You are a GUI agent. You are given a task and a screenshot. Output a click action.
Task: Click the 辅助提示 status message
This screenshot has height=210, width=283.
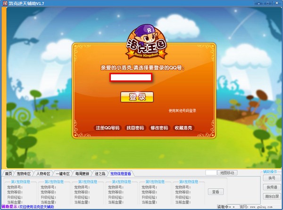click(x=28, y=207)
